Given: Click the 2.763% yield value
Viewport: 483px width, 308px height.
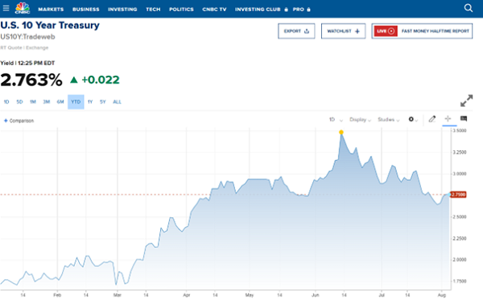Looking at the screenshot, I should tap(31, 80).
